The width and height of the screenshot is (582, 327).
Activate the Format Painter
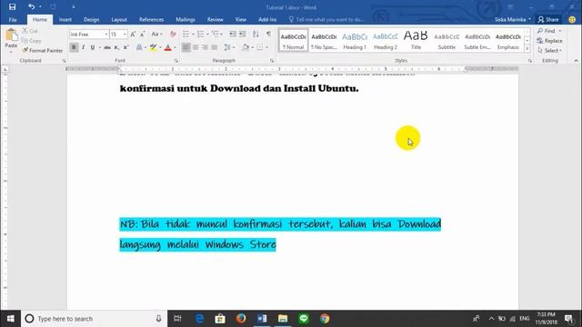pos(42,51)
